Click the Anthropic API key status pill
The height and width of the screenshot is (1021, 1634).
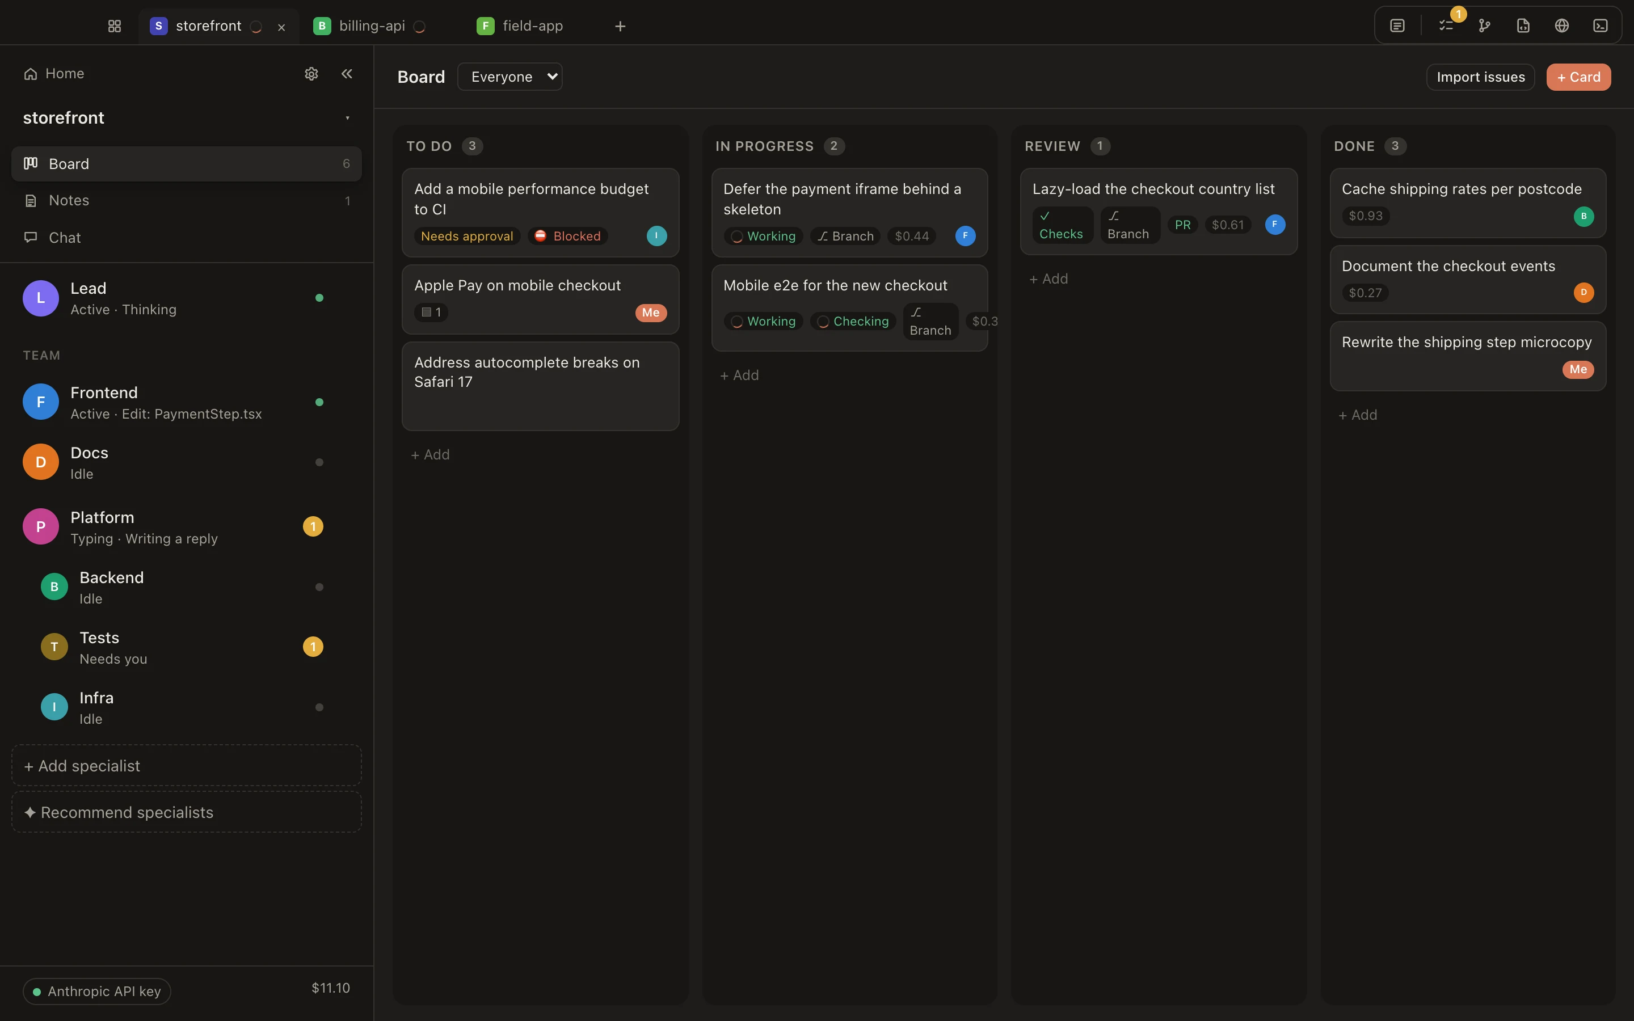pos(96,992)
